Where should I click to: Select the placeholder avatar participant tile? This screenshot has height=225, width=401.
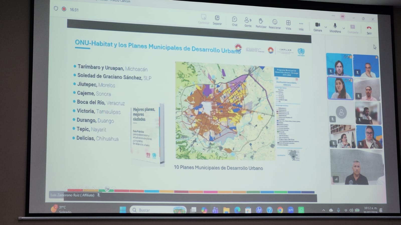tap(342, 112)
